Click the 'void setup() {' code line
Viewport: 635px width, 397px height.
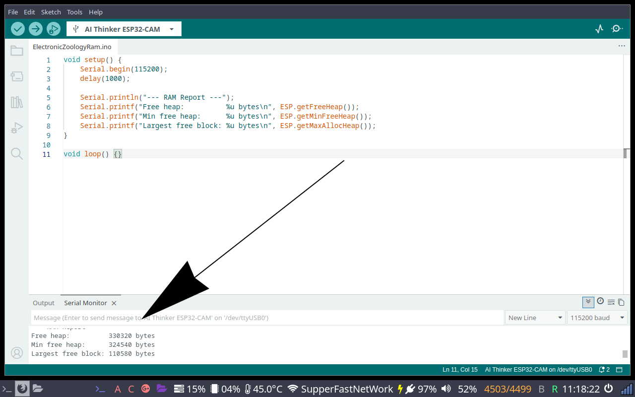93,60
